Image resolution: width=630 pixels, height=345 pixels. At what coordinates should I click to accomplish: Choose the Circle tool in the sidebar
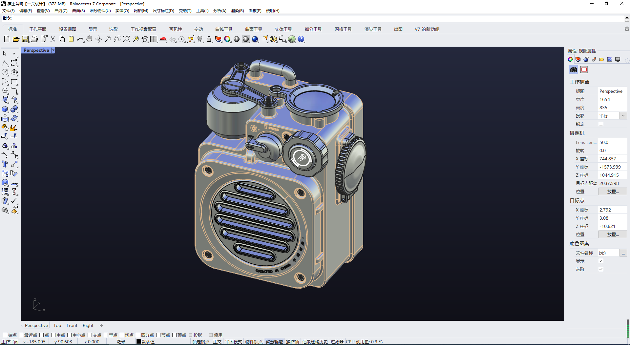[5, 72]
